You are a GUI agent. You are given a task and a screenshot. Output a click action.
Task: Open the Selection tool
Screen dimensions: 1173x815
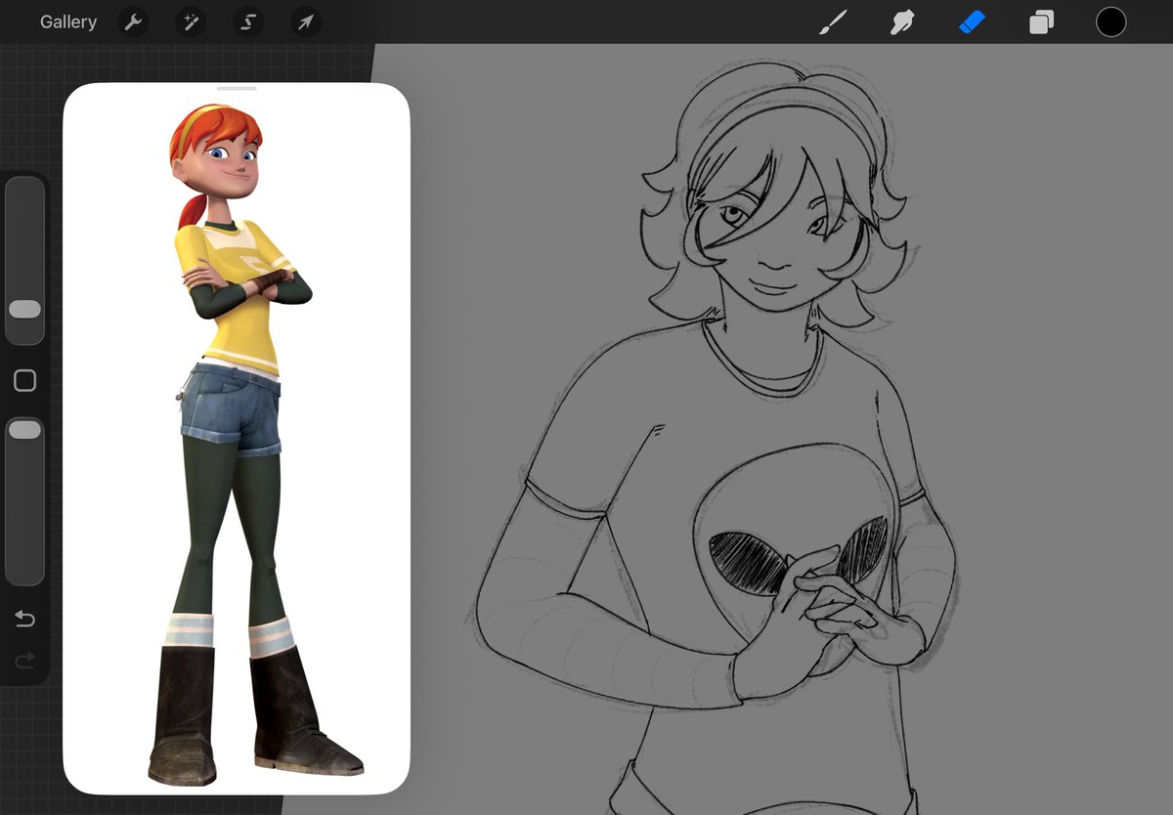point(248,21)
